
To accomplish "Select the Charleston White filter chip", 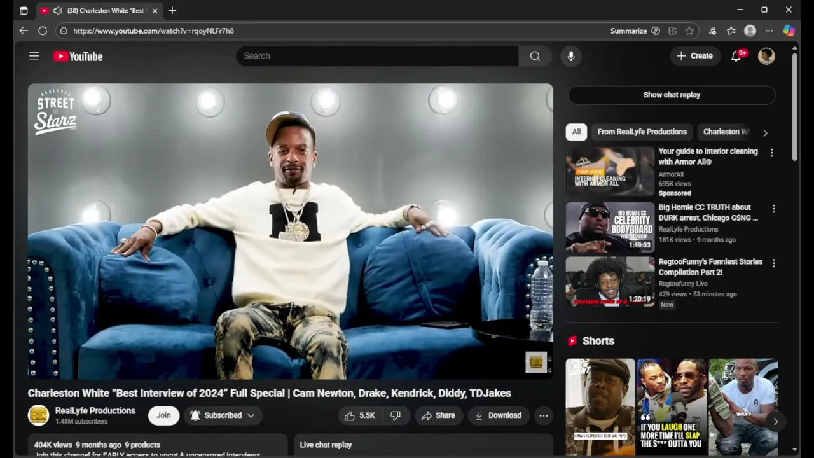I will pyautogui.click(x=726, y=132).
